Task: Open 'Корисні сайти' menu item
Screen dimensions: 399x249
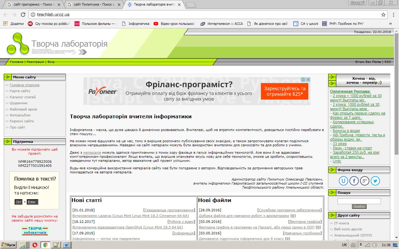Action: coord(22,121)
